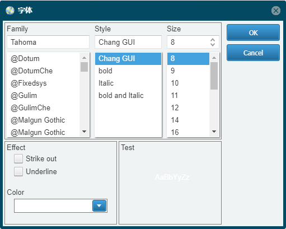Confirm with the OK button
Viewport: 286px width, 229px height.
[x=253, y=32]
